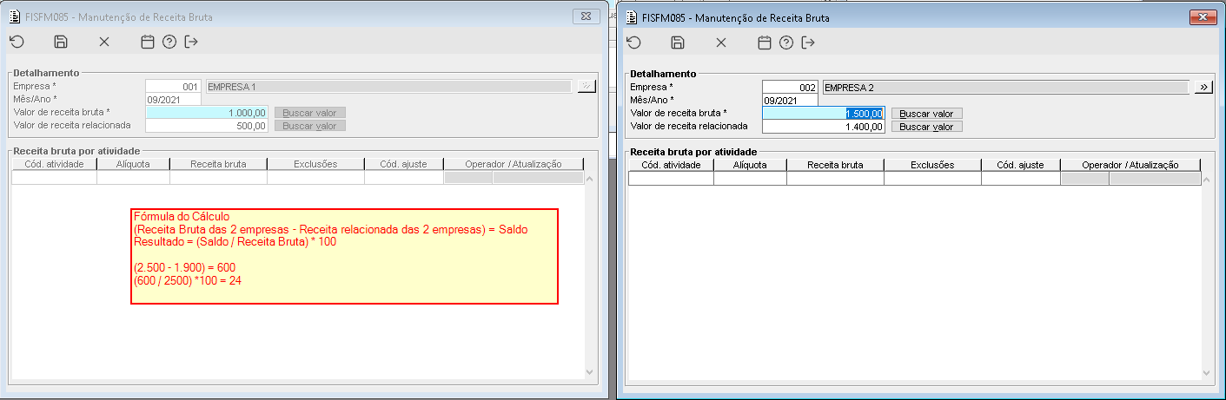Click Buscar valor for receita bruta, EMPRESA 2
The width and height of the screenshot is (1226, 400).
tap(927, 114)
